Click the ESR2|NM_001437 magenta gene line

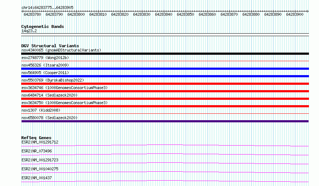tap(165, 181)
